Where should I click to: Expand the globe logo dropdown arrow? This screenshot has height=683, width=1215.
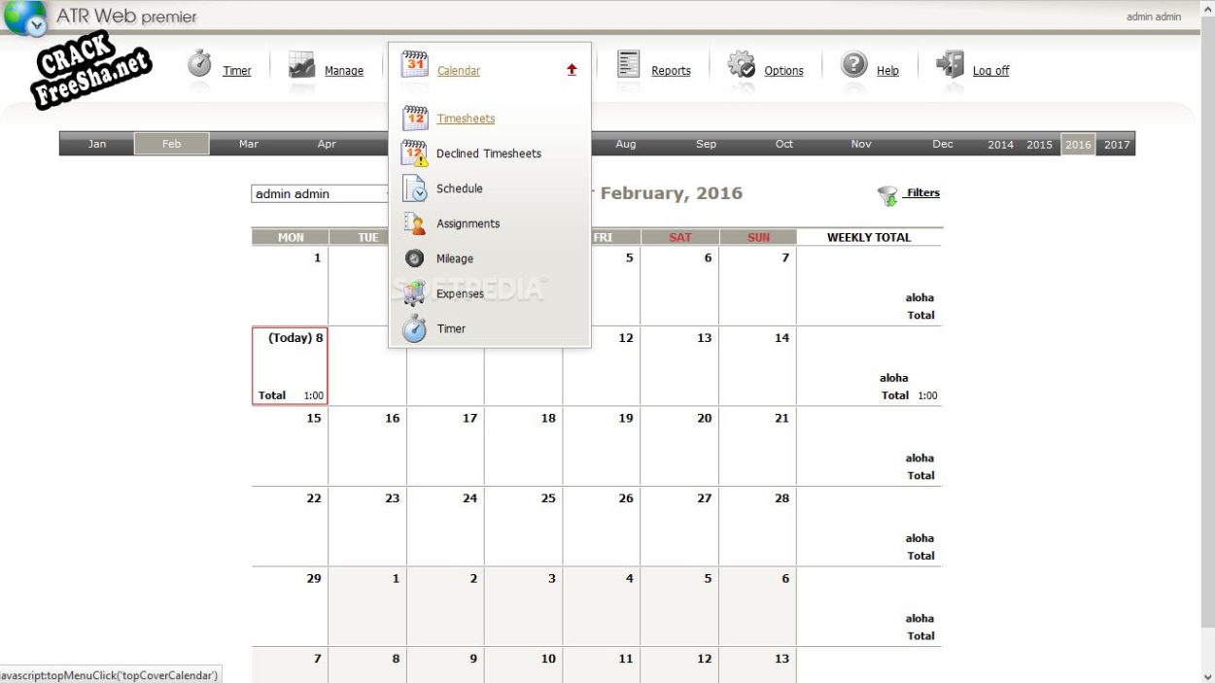[36, 27]
